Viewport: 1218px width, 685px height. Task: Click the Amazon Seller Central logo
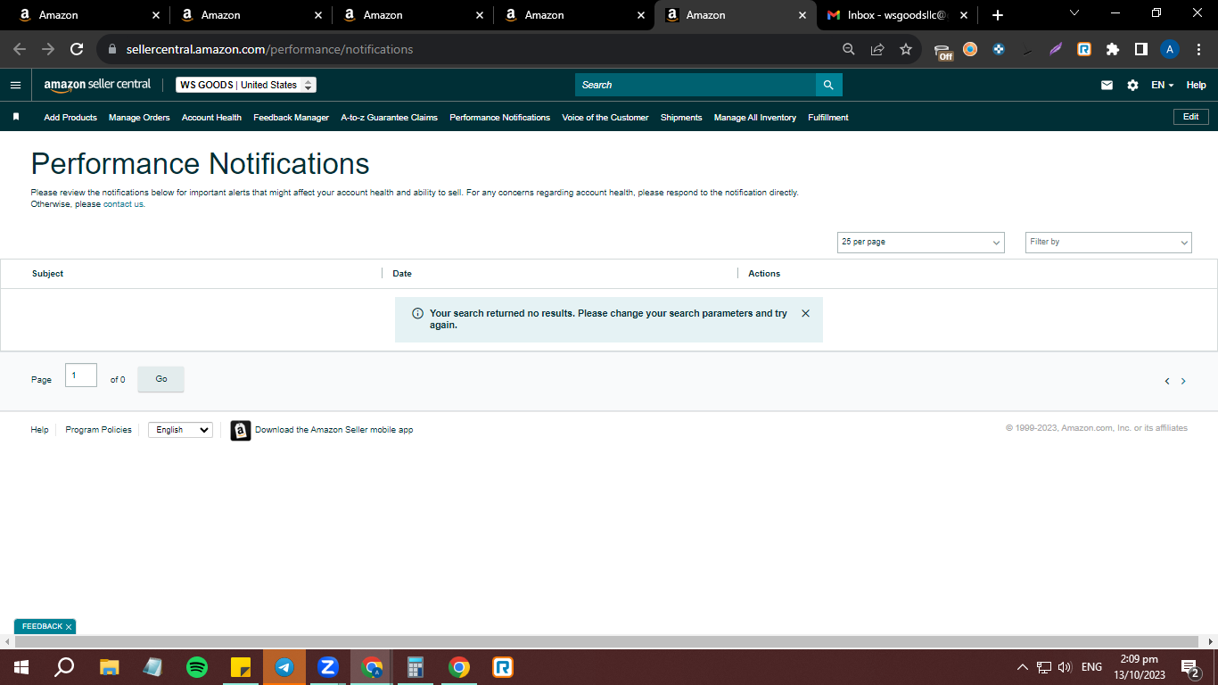(97, 85)
